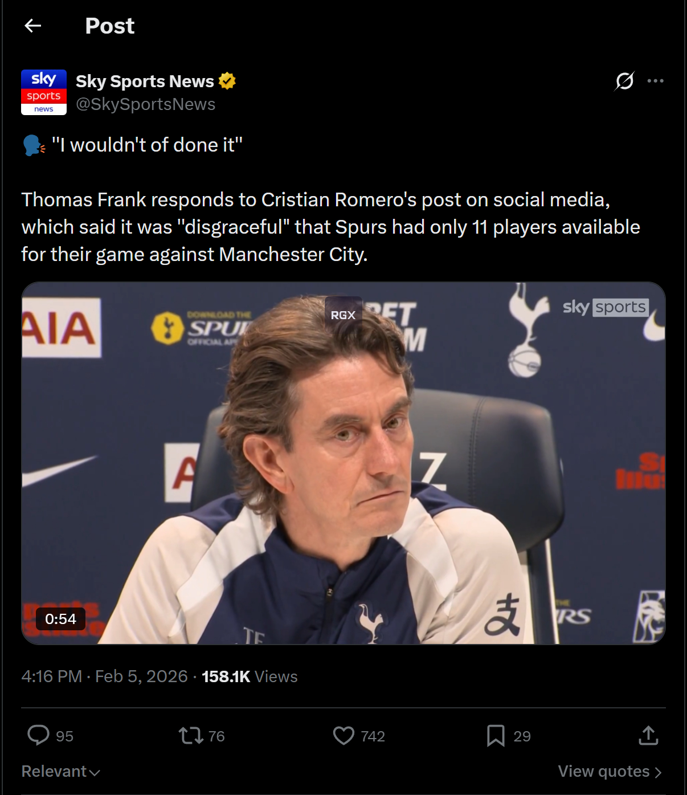Click the Sky Sports News display name
The image size is (687, 795).
point(145,81)
